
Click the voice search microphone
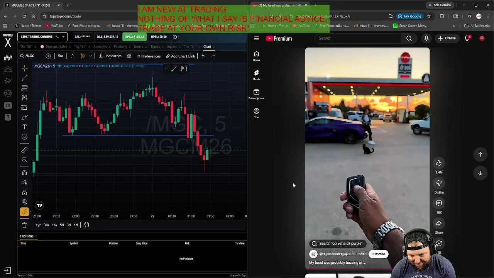[x=426, y=38]
